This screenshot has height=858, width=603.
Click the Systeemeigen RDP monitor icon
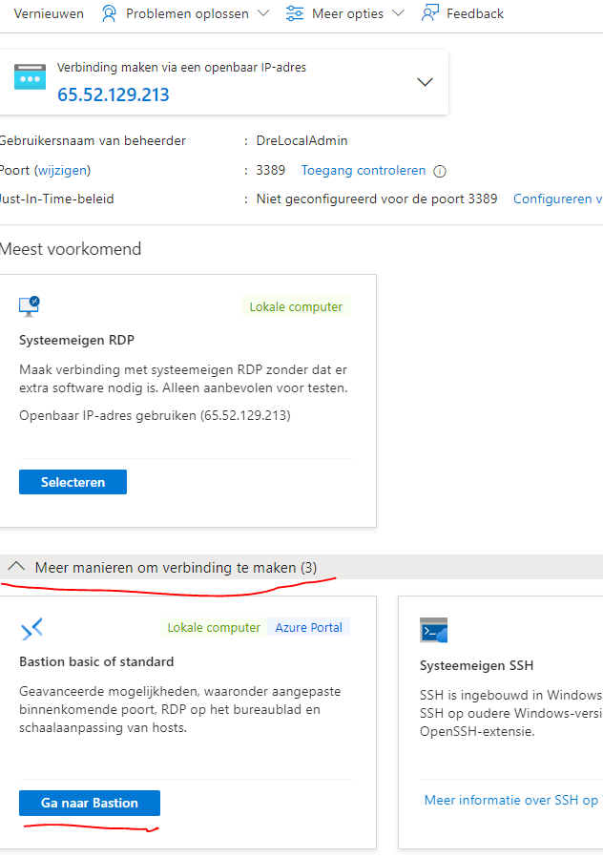pyautogui.click(x=30, y=306)
